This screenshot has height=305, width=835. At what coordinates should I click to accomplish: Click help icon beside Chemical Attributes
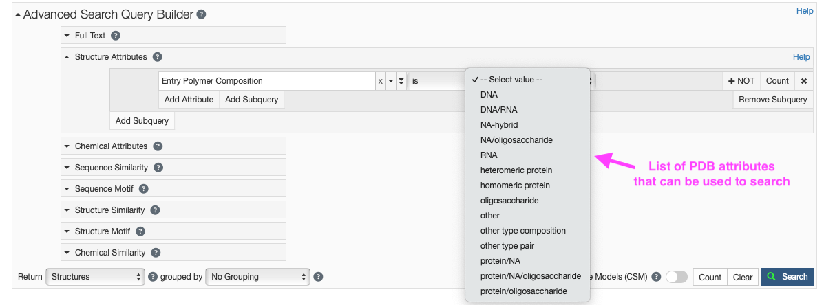click(158, 146)
